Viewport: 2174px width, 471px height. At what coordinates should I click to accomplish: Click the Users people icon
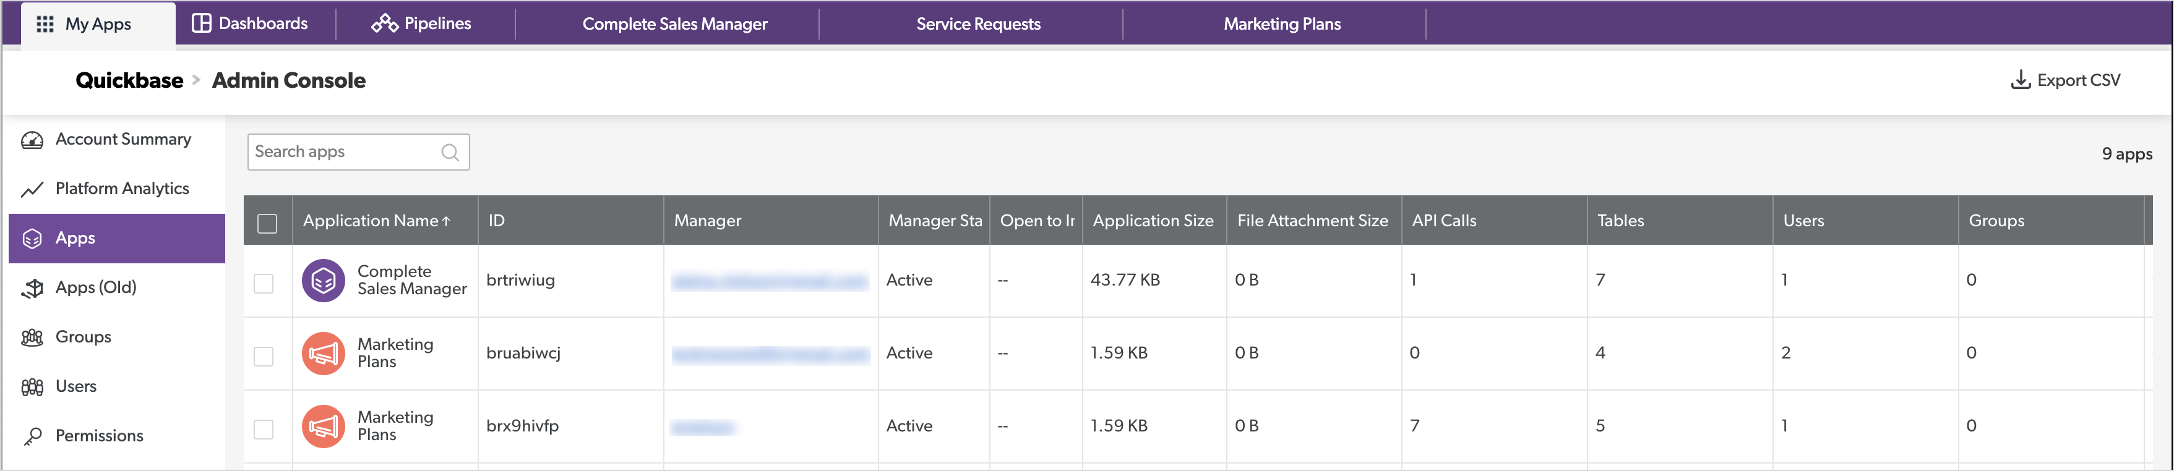(32, 387)
